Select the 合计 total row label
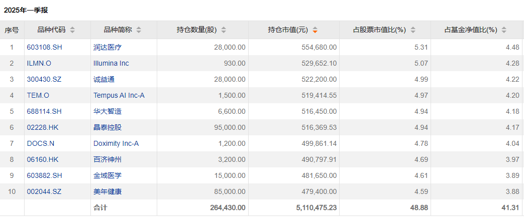524x217 pixels. tap(100, 207)
